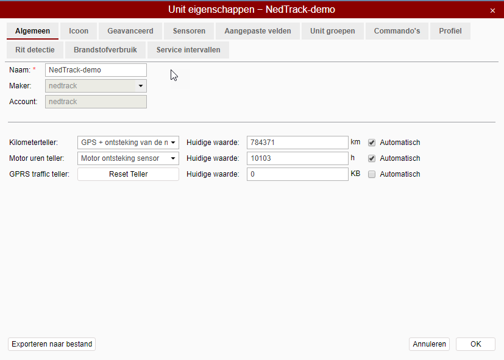Confirm with the OK button
The width and height of the screenshot is (504, 360).
475,344
